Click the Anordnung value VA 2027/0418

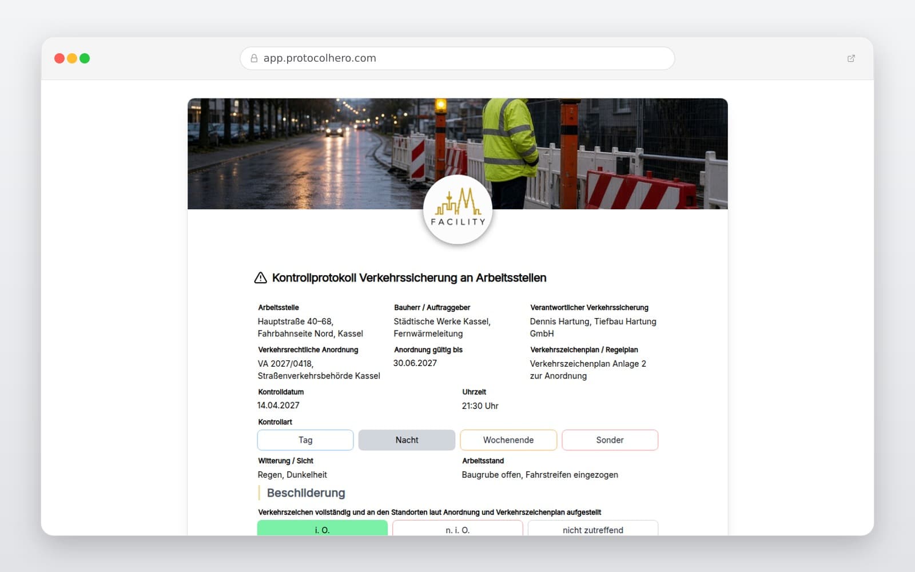tap(319, 370)
